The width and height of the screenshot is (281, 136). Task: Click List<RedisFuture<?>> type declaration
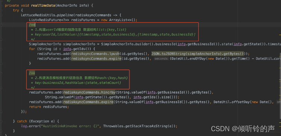(49, 20)
